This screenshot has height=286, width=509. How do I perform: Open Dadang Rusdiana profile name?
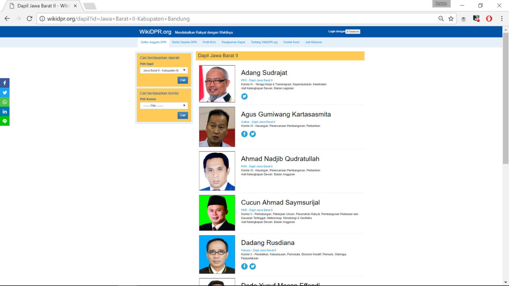[x=268, y=243]
